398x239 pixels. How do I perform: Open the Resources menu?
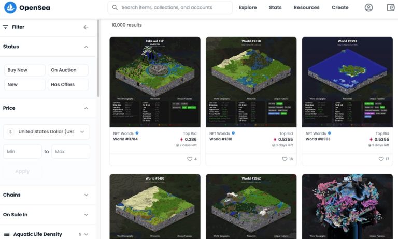point(306,8)
